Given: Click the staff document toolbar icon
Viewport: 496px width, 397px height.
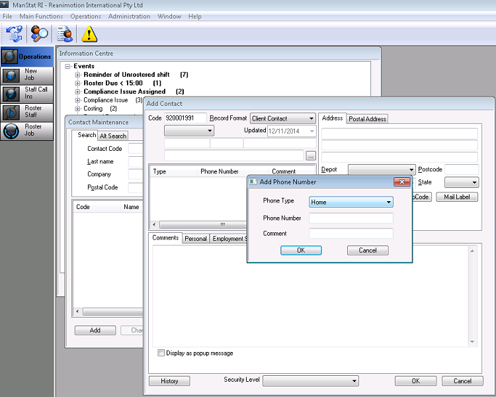Looking at the screenshot, I should (x=65, y=33).
